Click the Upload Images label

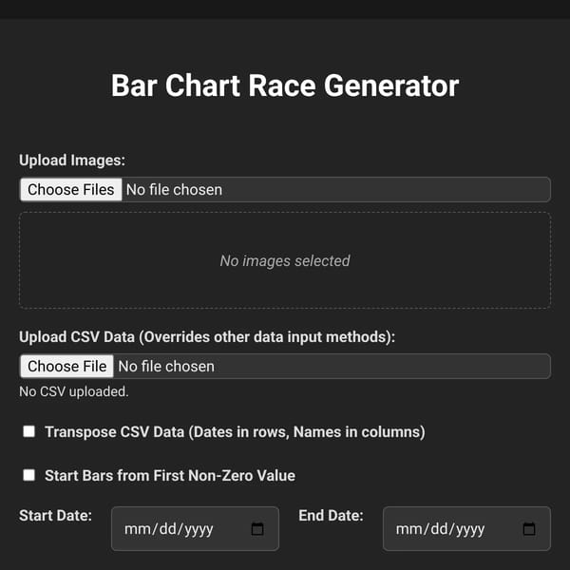click(x=72, y=161)
